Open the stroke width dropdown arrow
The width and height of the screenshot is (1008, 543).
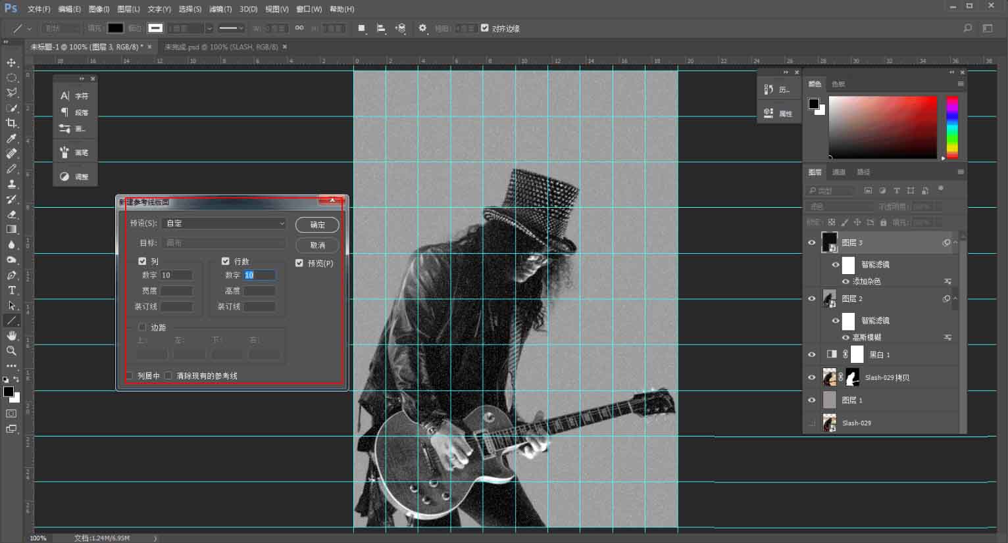click(x=209, y=28)
